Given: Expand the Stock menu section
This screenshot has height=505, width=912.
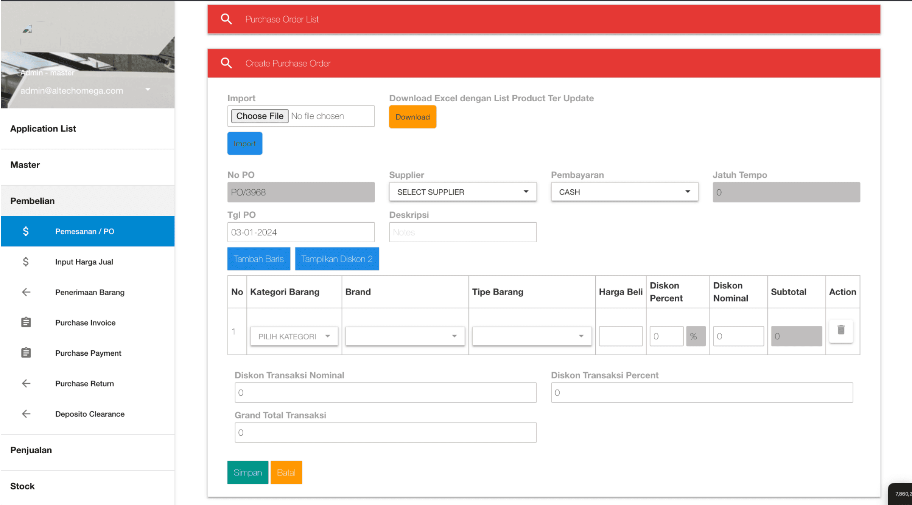Looking at the screenshot, I should click(87, 486).
